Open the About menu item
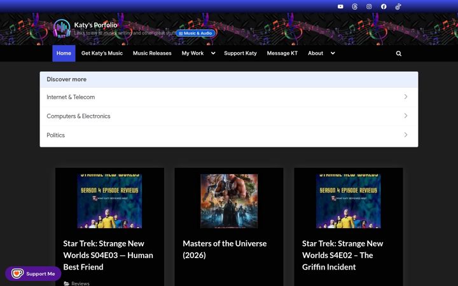The image size is (458, 286). [316, 53]
